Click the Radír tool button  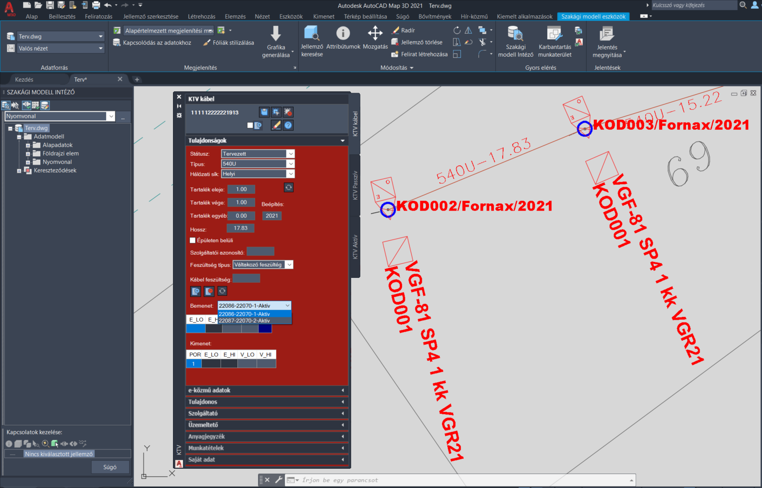pyautogui.click(x=404, y=30)
